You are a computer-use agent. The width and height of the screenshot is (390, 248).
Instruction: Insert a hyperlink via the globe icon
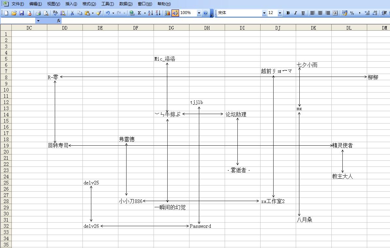[132, 13]
